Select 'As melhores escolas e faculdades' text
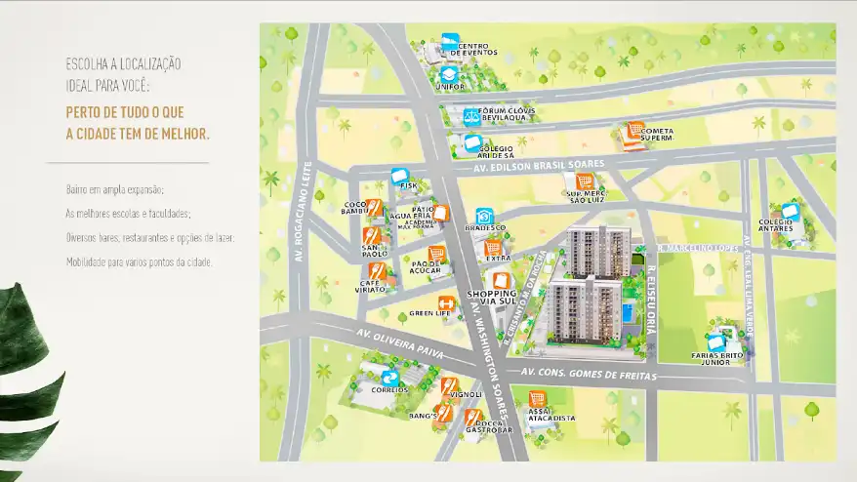This screenshot has height=482, width=857. click(129, 214)
